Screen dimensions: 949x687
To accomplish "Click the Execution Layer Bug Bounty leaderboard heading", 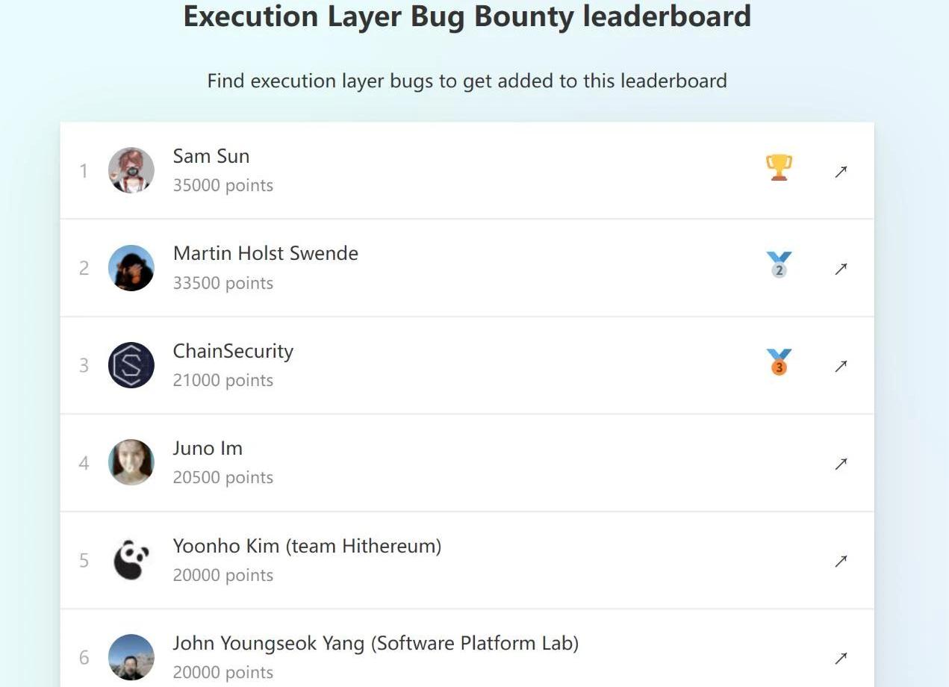I will (x=467, y=16).
